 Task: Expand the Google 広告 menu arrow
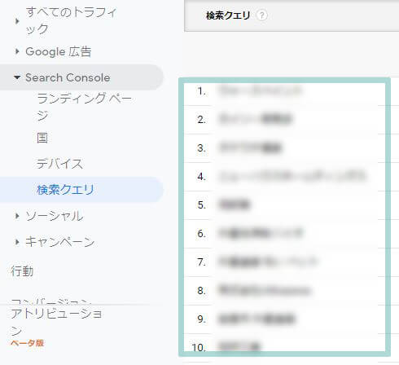[x=17, y=51]
